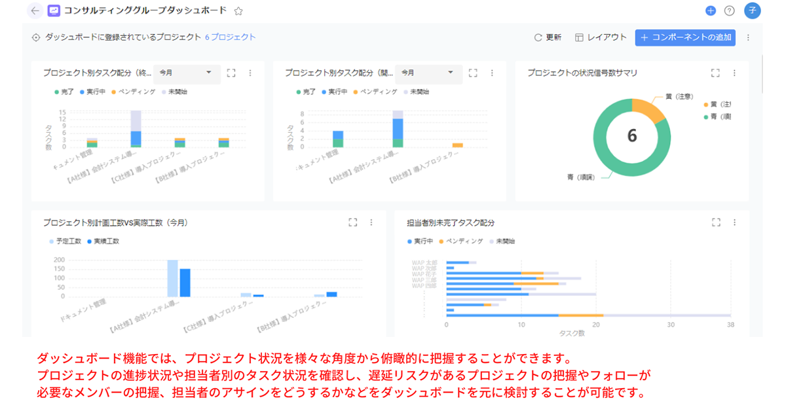Open the help question-mark icon

tap(729, 10)
